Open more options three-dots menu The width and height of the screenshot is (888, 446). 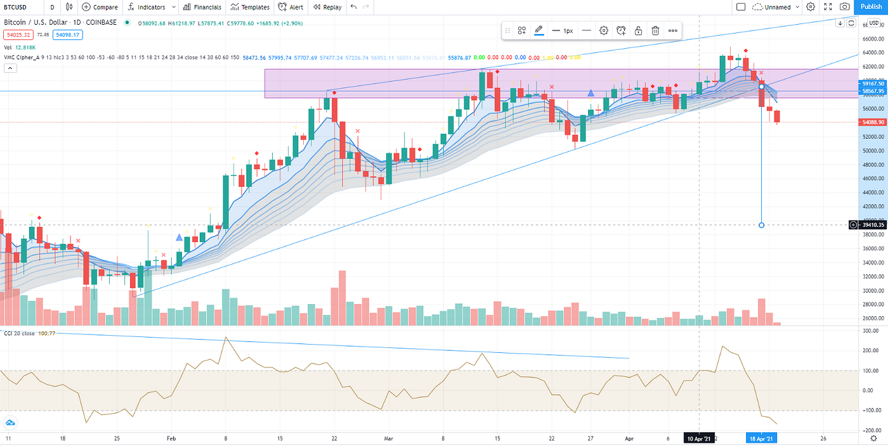673,30
